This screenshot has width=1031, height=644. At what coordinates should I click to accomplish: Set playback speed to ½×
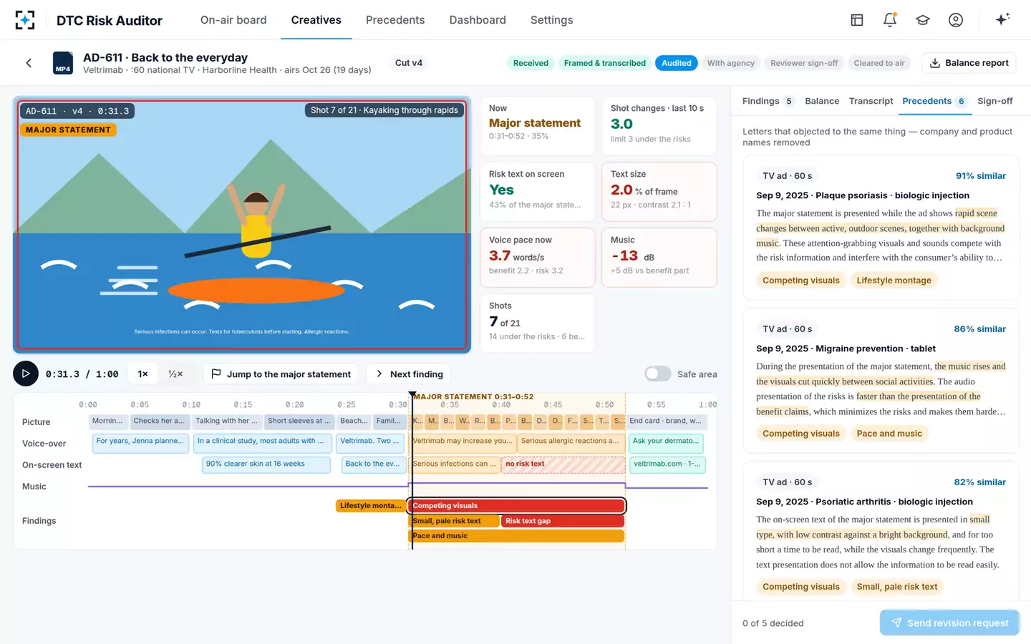pos(175,374)
